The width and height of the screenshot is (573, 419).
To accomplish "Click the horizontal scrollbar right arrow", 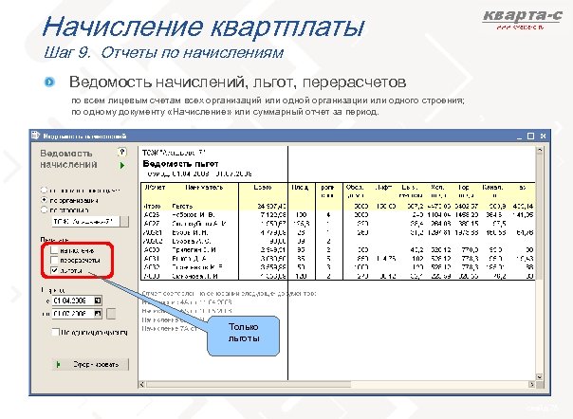I will coord(531,384).
